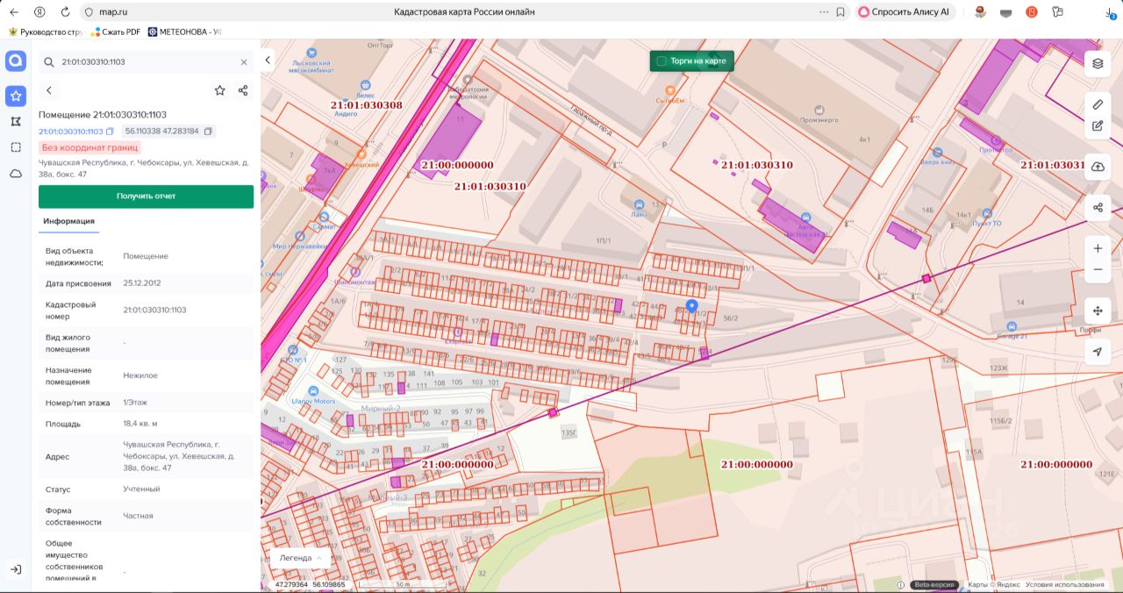1123x593 pixels.
Task: Open favorites in the left sidebar
Action: click(16, 96)
